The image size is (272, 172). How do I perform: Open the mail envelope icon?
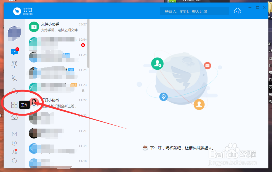pyautogui.click(x=14, y=134)
